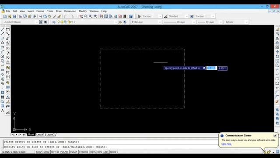Open the ByLayer linetype dropdown
The width and height of the screenshot is (280, 158).
[194, 22]
